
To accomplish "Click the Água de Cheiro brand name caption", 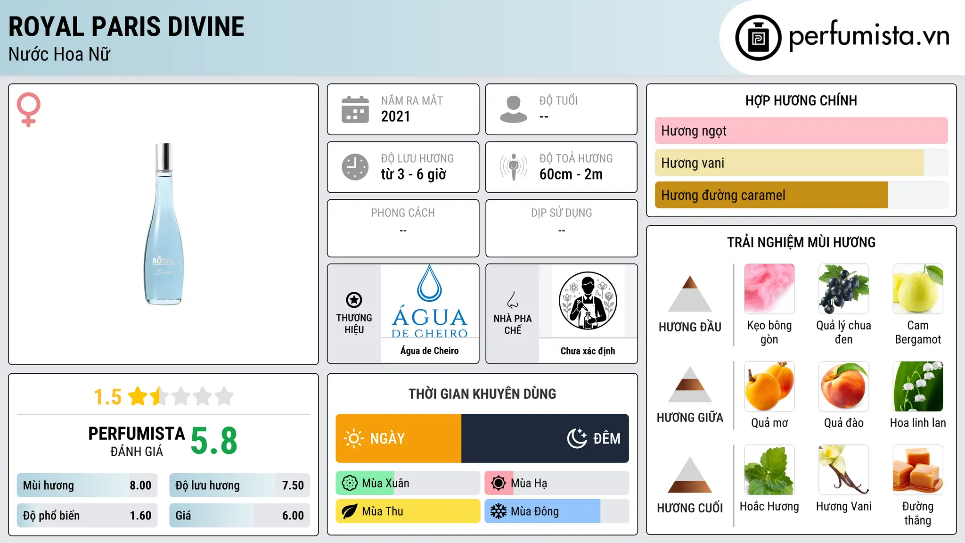I will tap(429, 351).
